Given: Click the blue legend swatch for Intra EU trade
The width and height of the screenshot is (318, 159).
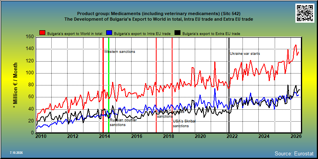Looking at the screenshot, I should click(109, 33).
